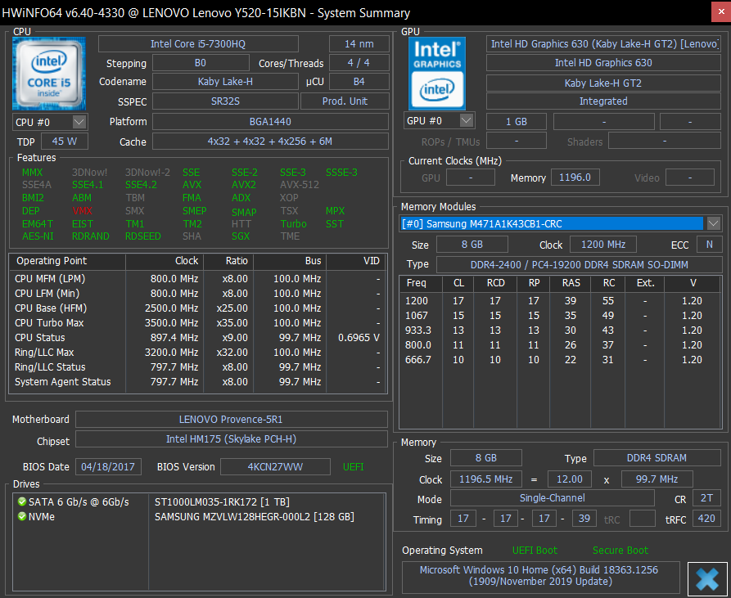Select the CPU Turbo Max row
The width and height of the screenshot is (731, 598).
click(198, 323)
